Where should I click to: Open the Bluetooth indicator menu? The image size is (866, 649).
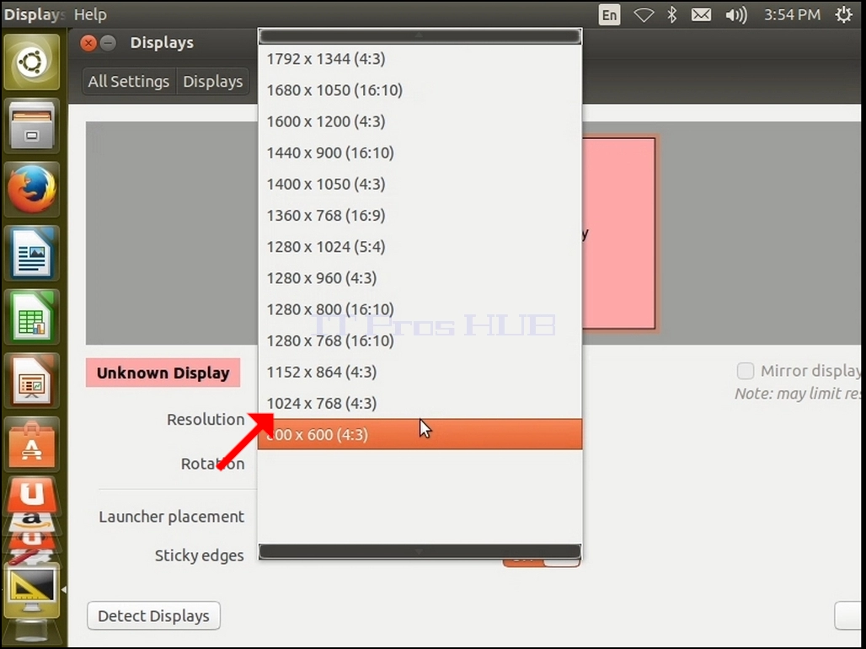672,15
